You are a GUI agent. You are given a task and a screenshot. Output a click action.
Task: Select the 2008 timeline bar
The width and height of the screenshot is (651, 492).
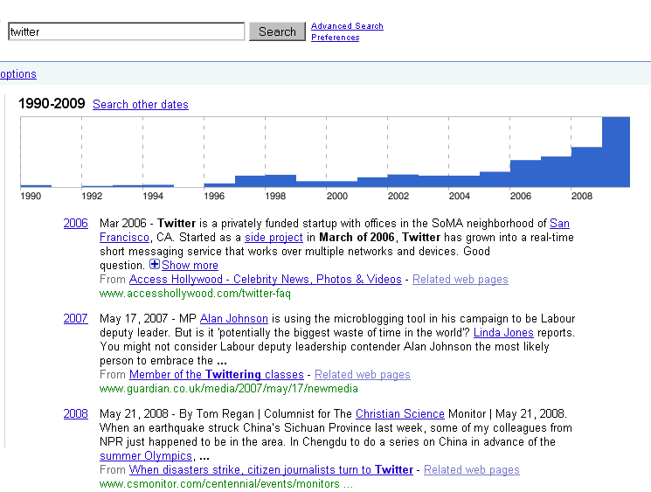pos(586,167)
